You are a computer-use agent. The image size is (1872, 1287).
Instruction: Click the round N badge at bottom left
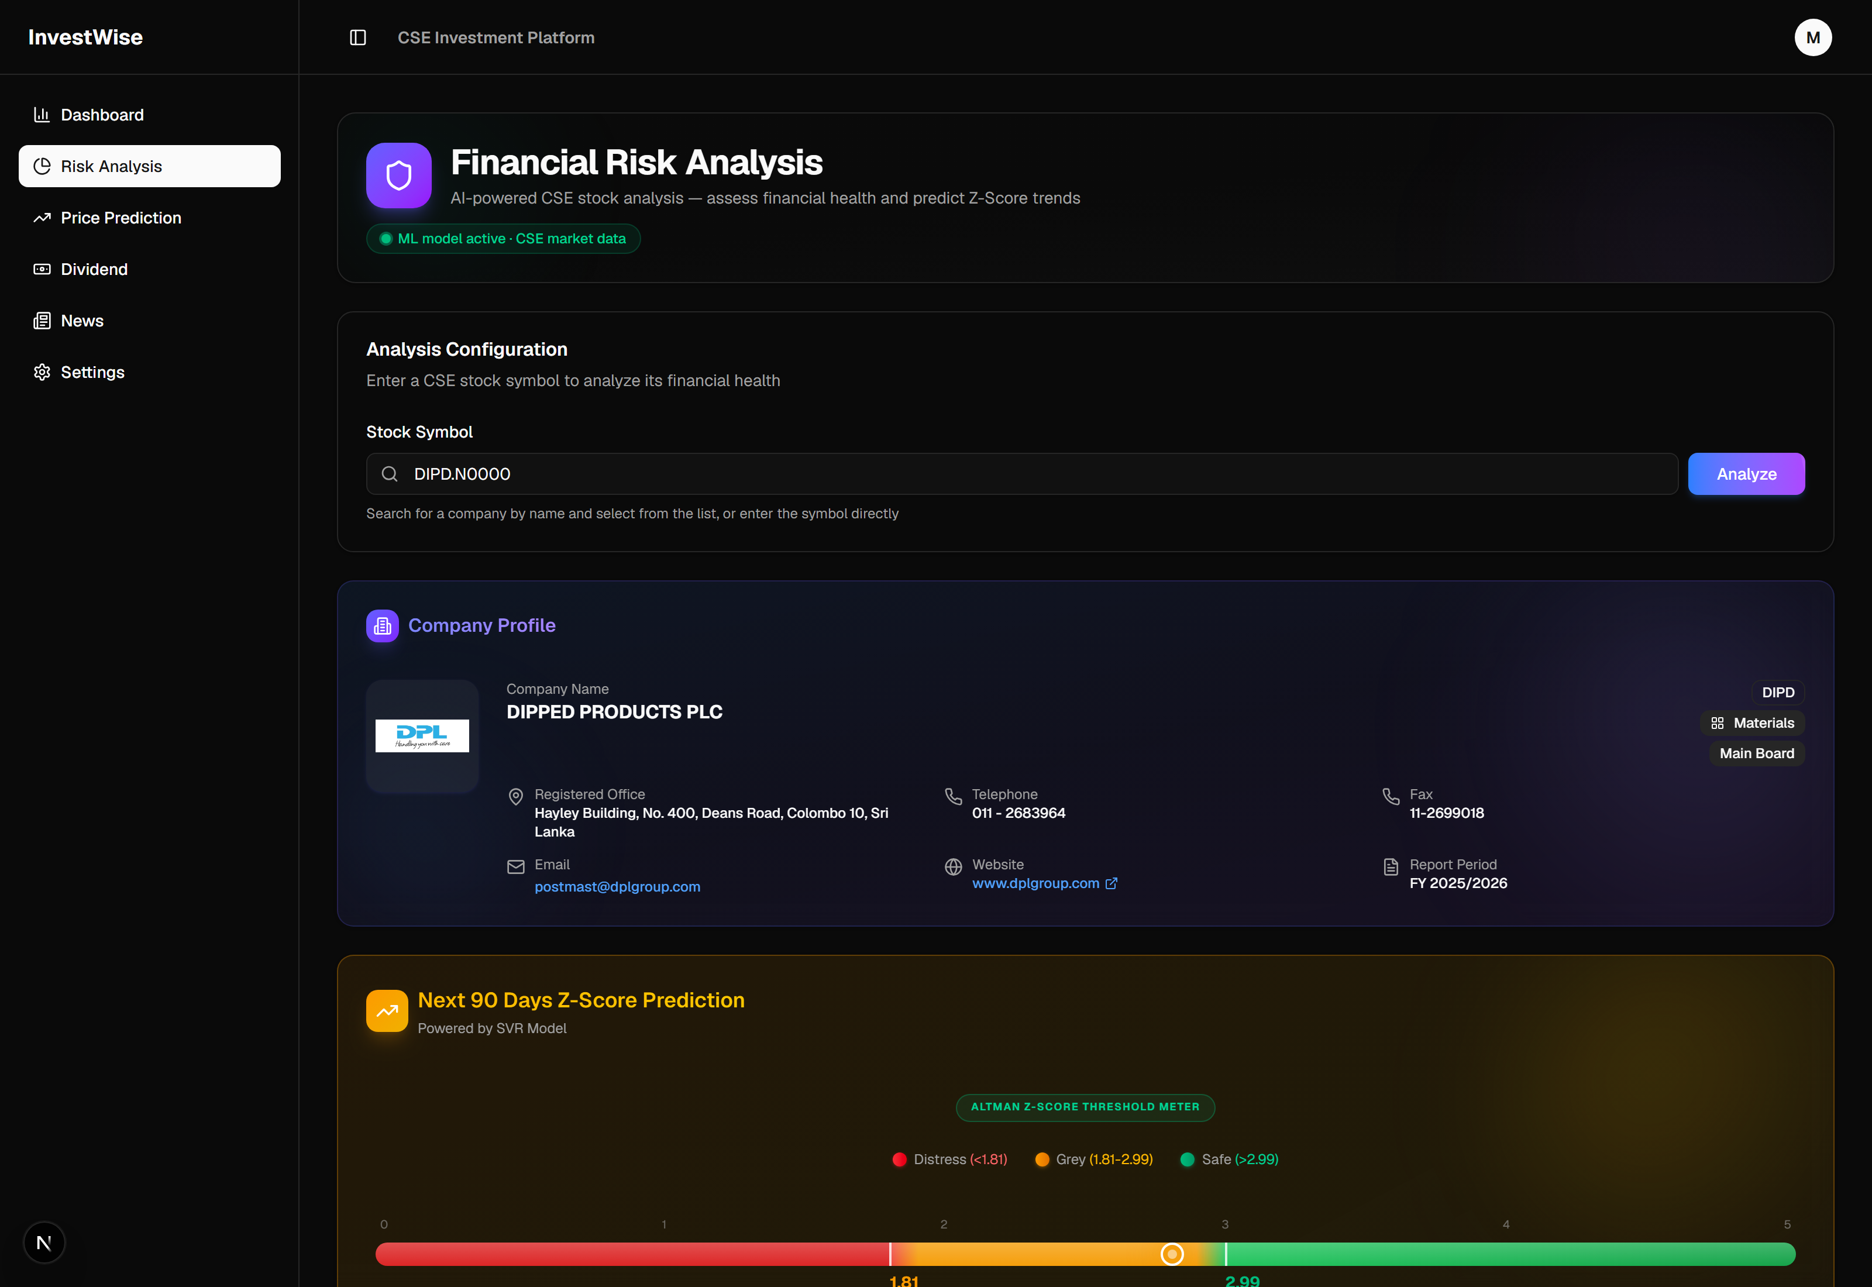(44, 1243)
